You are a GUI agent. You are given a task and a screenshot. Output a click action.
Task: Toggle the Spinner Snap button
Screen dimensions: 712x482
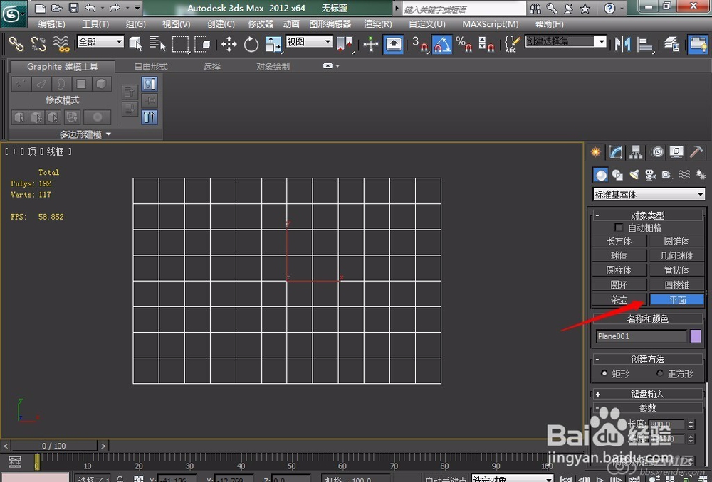486,44
